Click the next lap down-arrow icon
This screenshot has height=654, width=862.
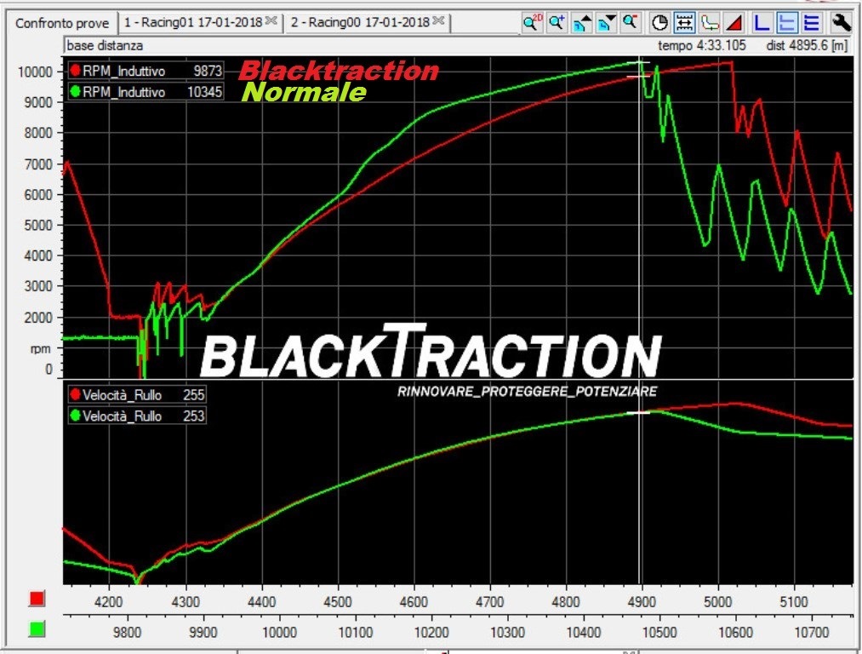pos(606,23)
